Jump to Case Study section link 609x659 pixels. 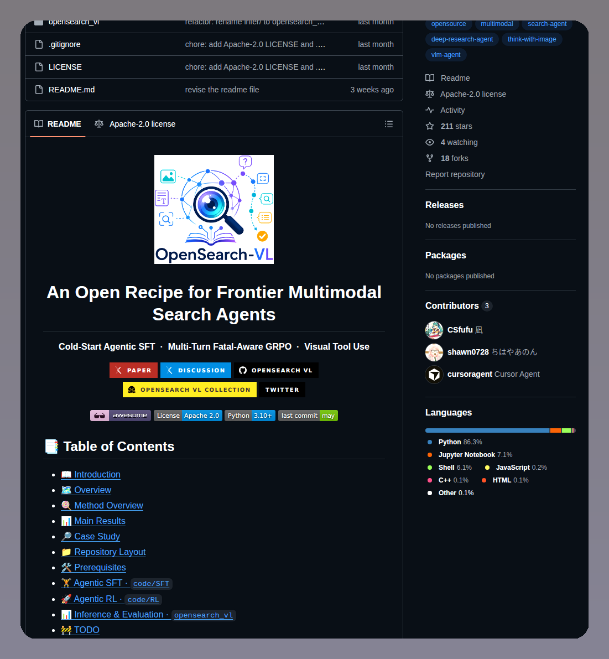(90, 537)
